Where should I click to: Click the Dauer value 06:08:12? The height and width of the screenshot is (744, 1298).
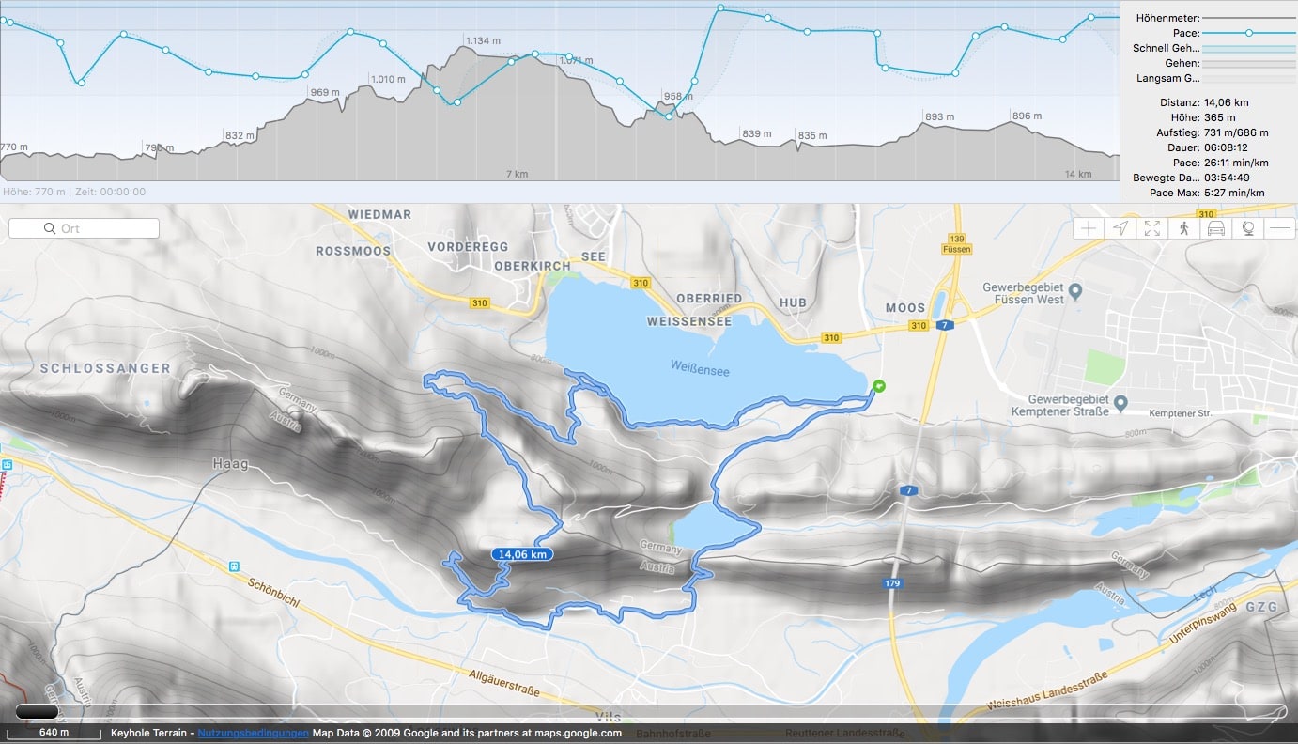click(x=1225, y=147)
